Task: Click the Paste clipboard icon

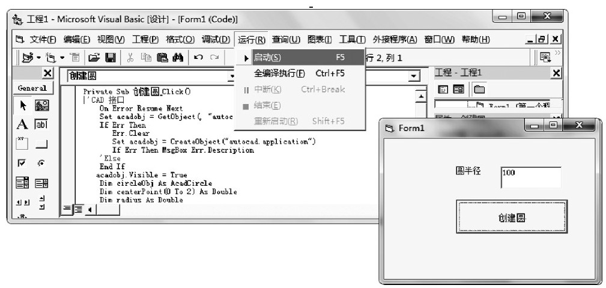Action: [x=162, y=58]
